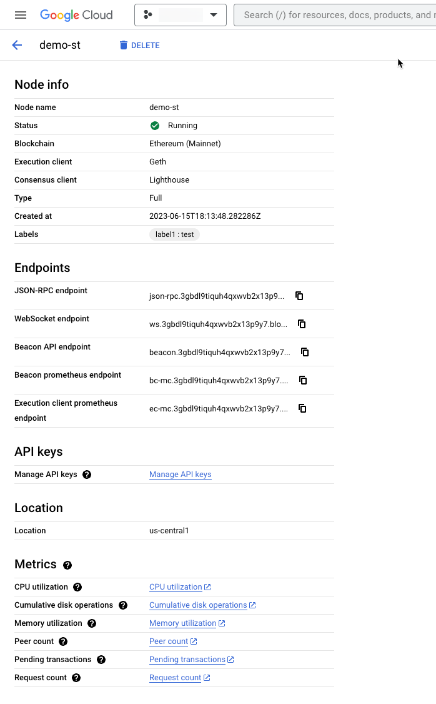Image resolution: width=436 pixels, height=704 pixels.
Task: Click the help icon next to Manage API keys
Action: click(87, 475)
